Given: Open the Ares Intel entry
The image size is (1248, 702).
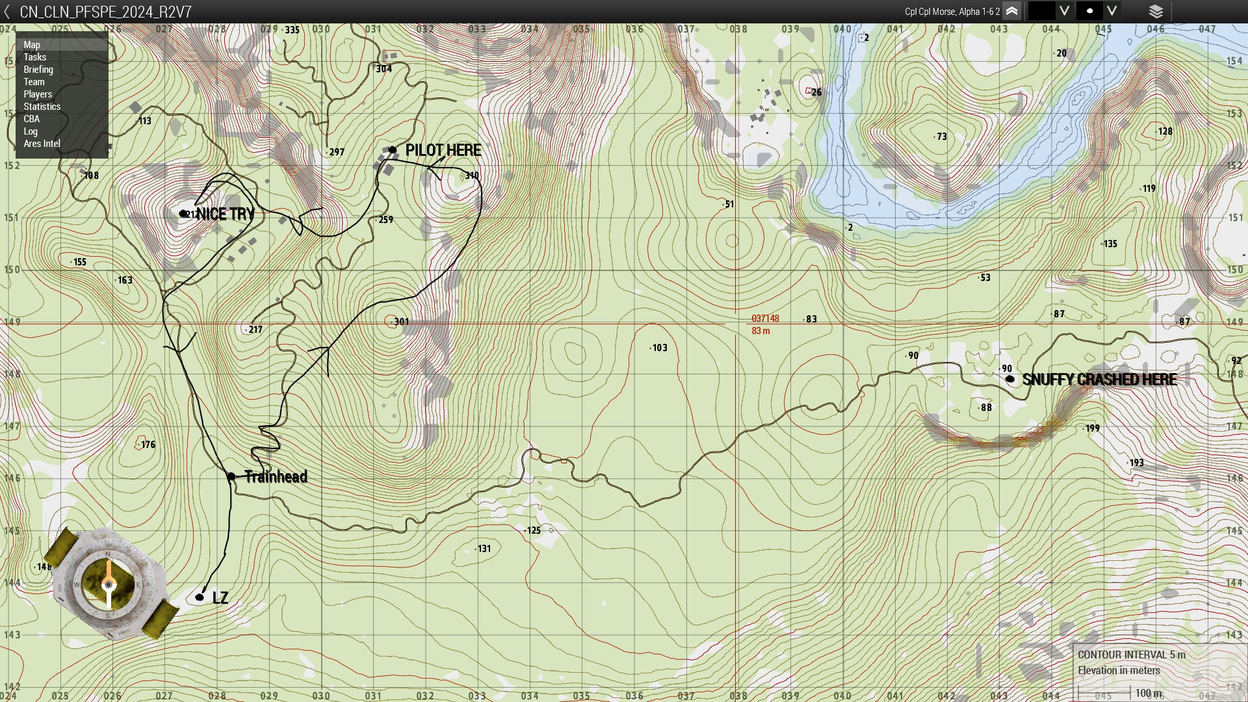Looking at the screenshot, I should 42,144.
